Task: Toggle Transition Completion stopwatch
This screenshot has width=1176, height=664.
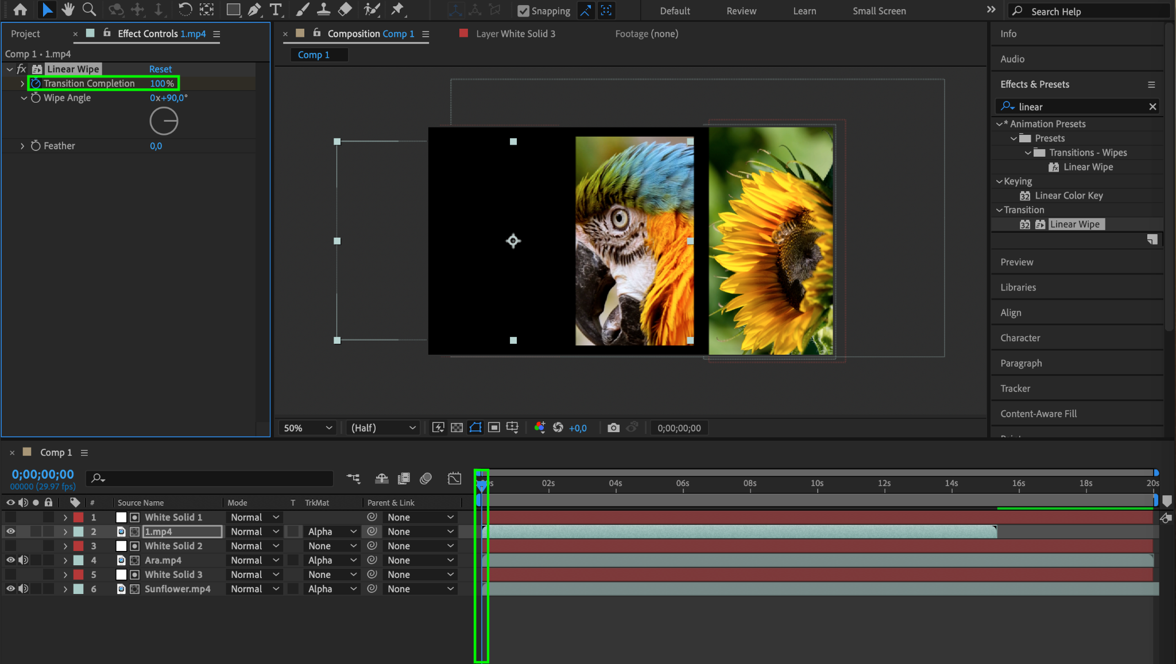Action: tap(36, 83)
